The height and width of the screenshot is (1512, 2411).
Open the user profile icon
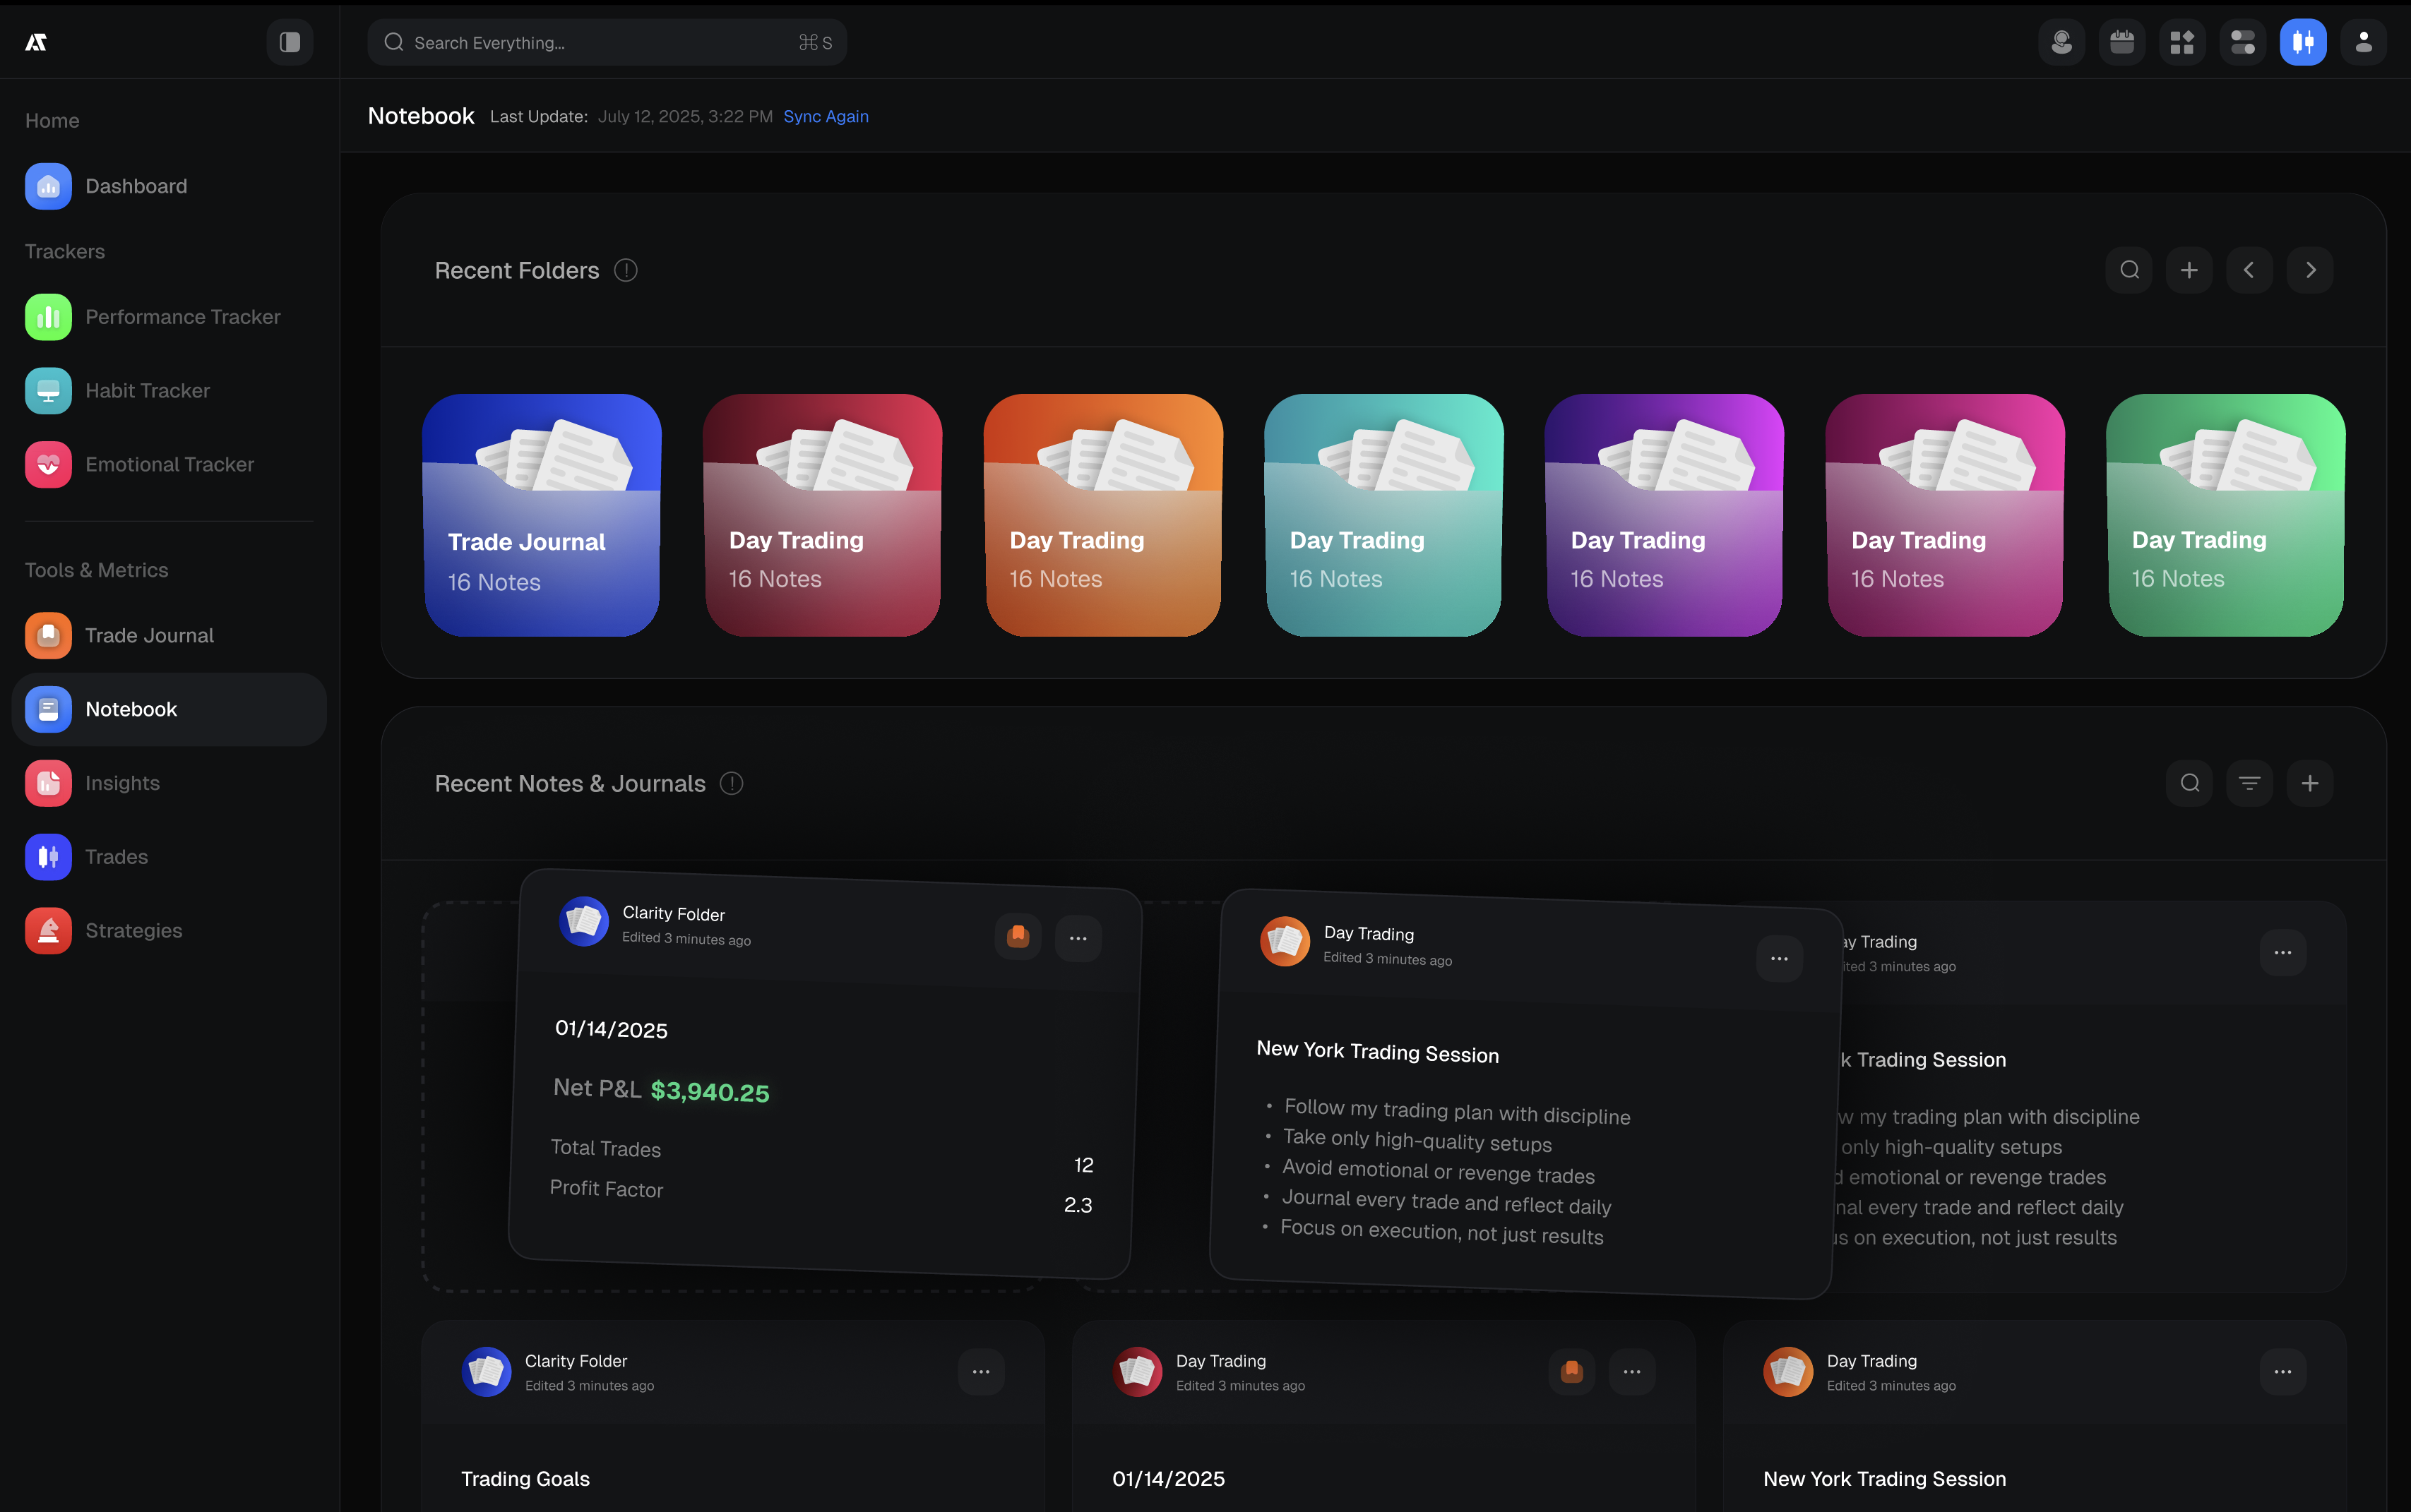pos(2363,42)
